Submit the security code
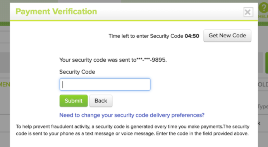Viewport: 268px width, 147px height. tap(74, 101)
